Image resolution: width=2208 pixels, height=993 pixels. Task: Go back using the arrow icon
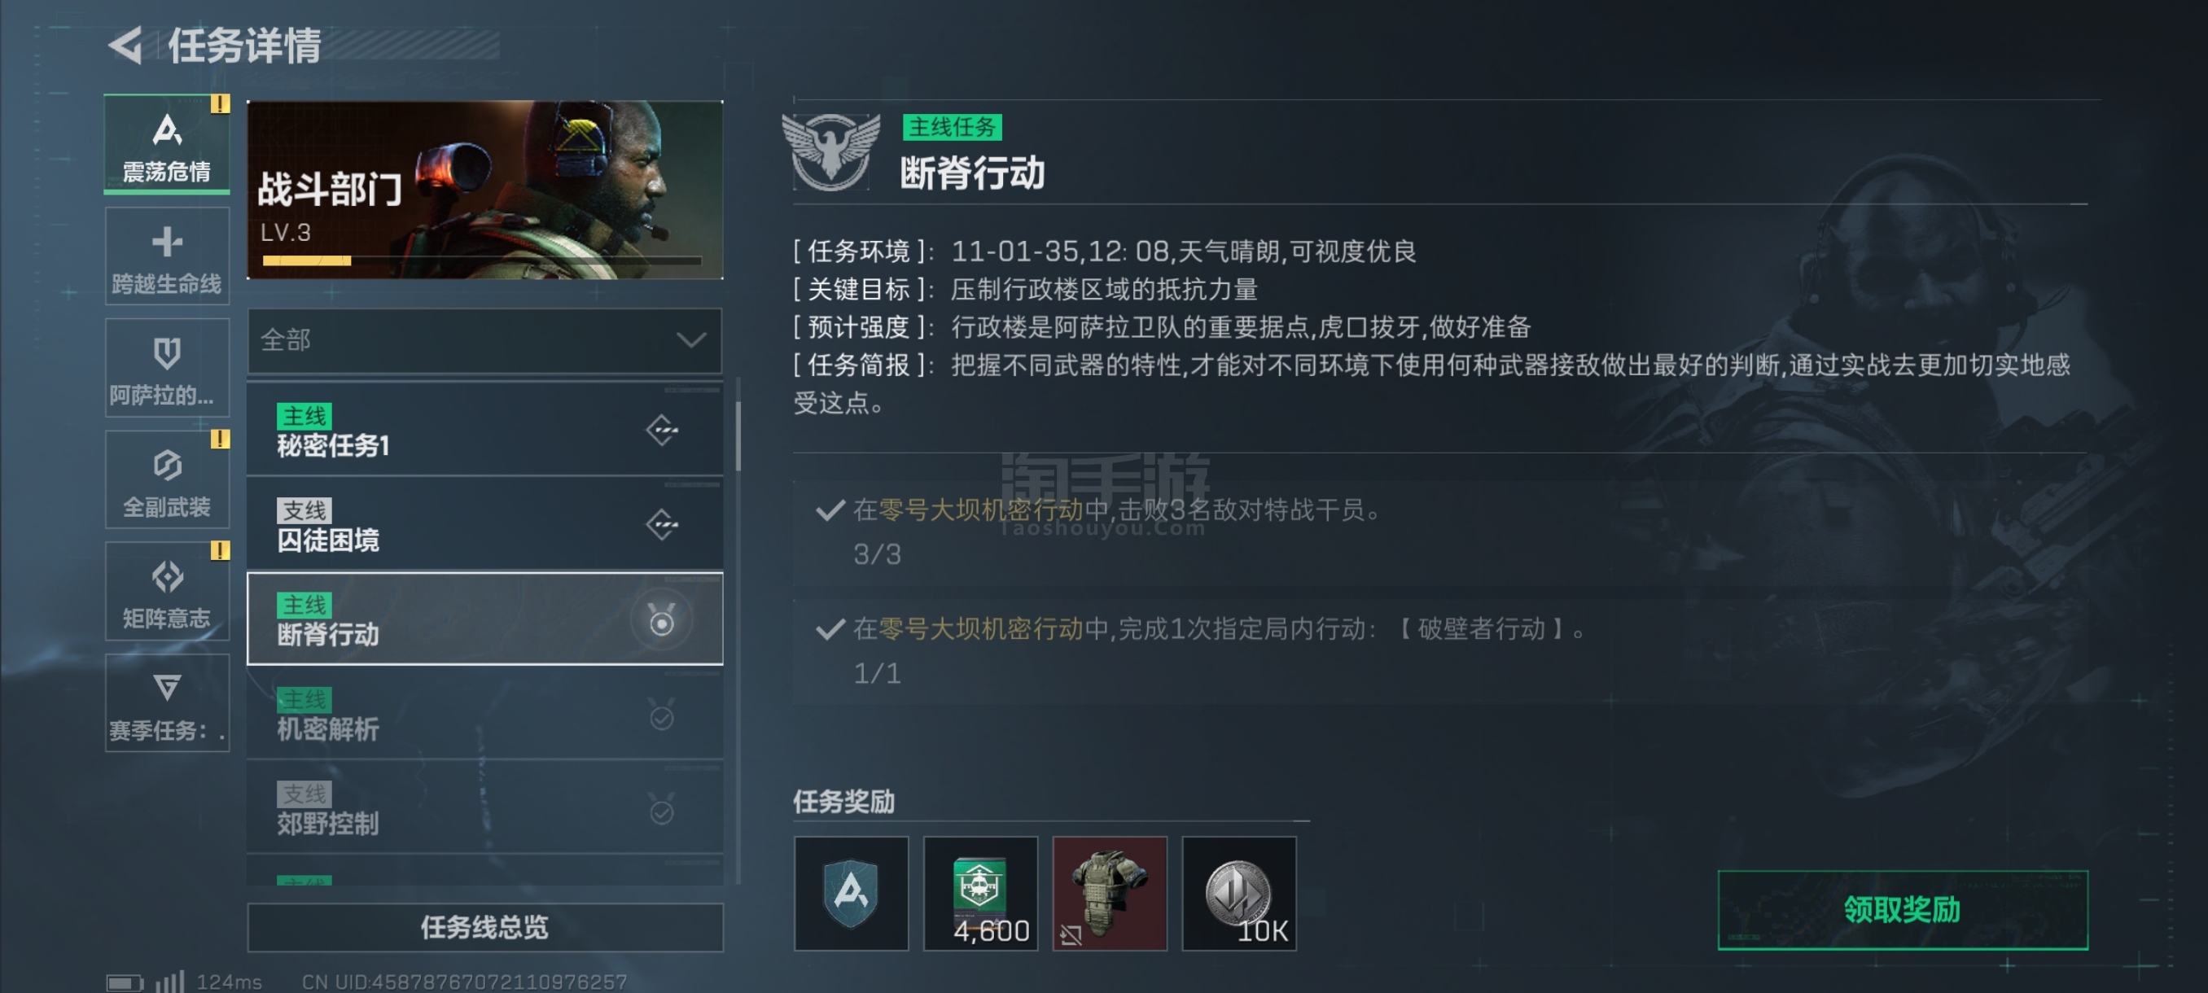tap(126, 45)
